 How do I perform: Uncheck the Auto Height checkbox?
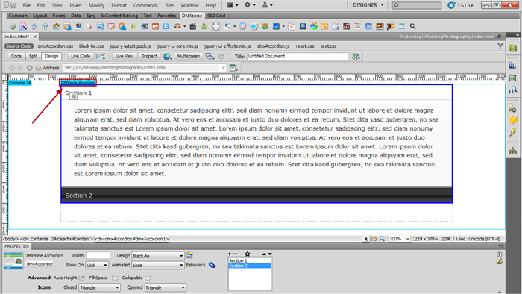82,278
